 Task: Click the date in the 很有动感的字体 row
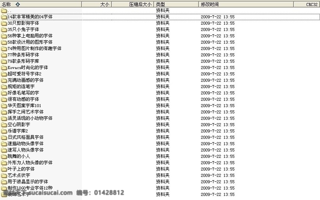(x=217, y=99)
